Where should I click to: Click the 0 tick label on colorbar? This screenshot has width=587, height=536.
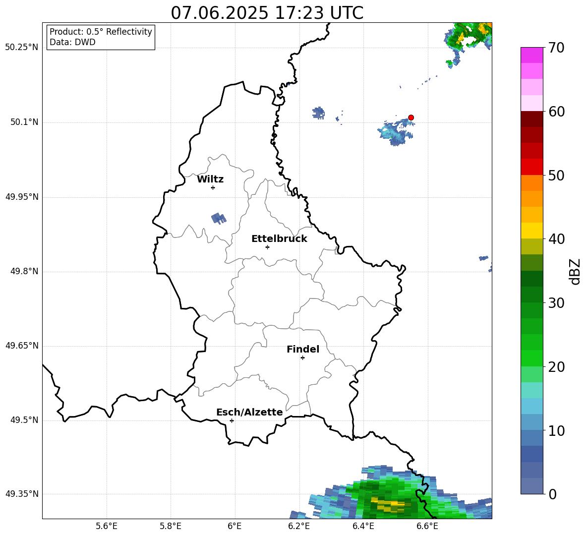pos(552,494)
